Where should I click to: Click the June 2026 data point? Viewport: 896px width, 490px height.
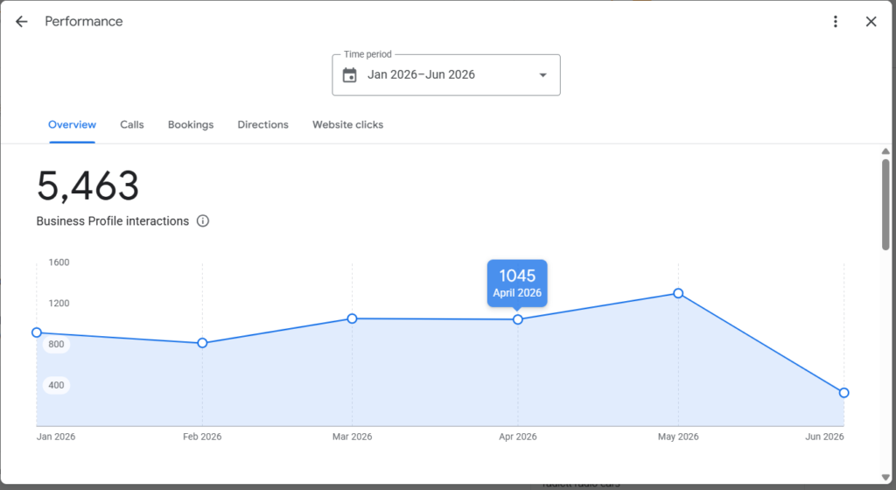coord(844,393)
